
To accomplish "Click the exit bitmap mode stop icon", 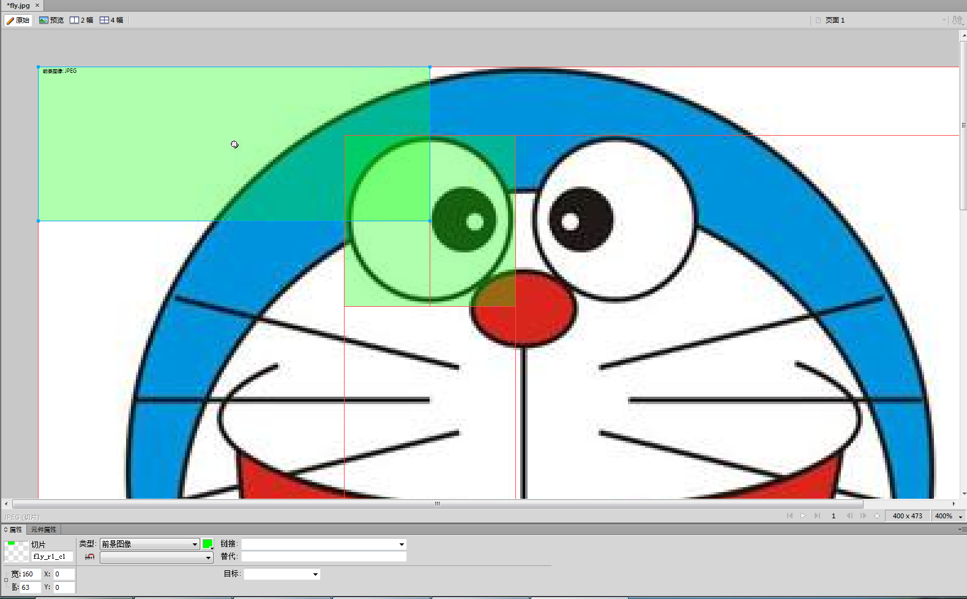I will tap(877, 516).
